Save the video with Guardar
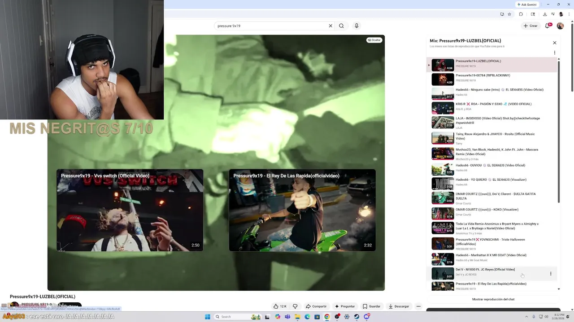This screenshot has width=574, height=322. point(371,306)
